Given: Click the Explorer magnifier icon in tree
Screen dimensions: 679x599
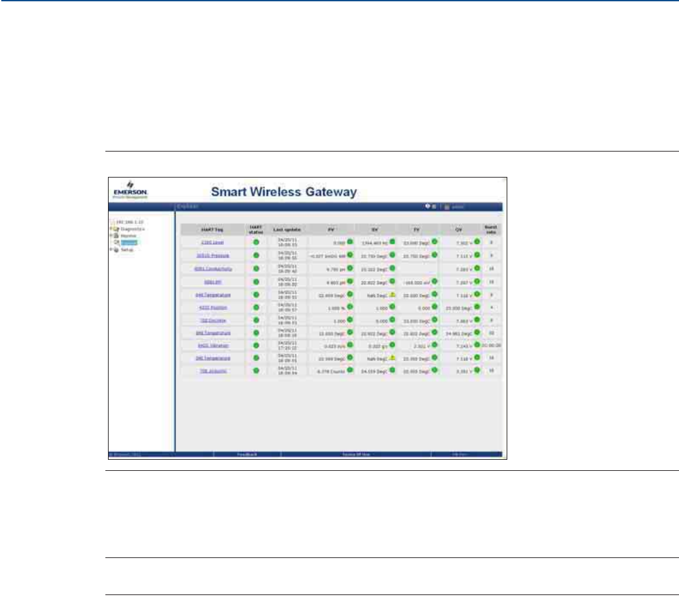Looking at the screenshot, I should pos(117,243).
